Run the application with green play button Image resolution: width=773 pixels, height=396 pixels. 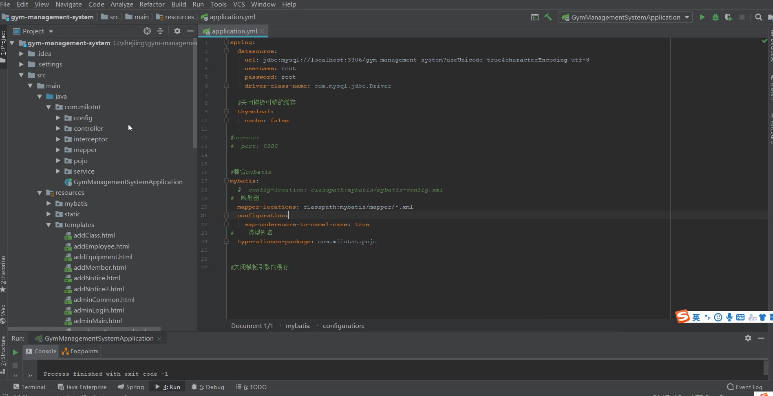(x=702, y=17)
